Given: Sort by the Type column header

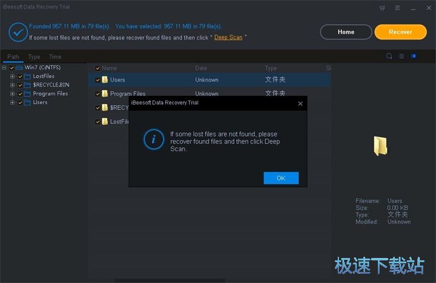Looking at the screenshot, I should [271, 68].
